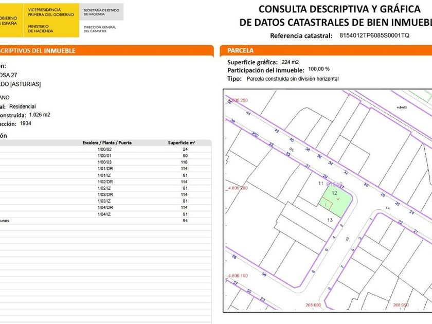Image resolution: width=432 pixels, height=324 pixels.
Task: Click the Ministerio de Hacienda logo
Action: [x=40, y=29]
